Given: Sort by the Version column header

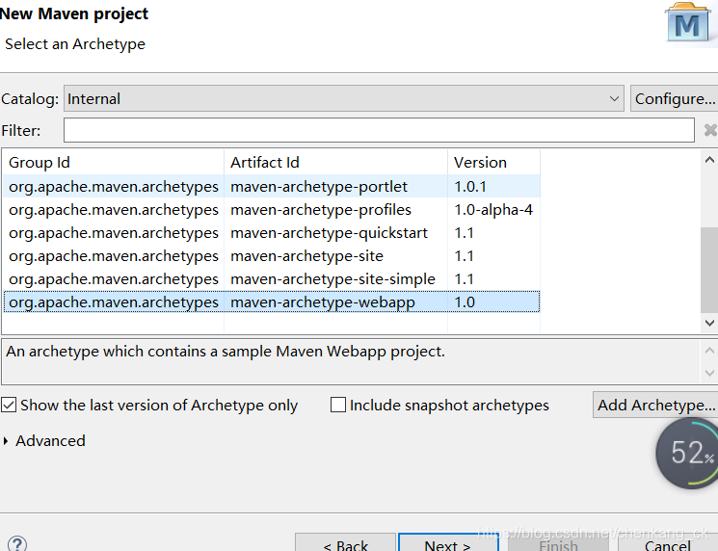Looking at the screenshot, I should pyautogui.click(x=493, y=163).
